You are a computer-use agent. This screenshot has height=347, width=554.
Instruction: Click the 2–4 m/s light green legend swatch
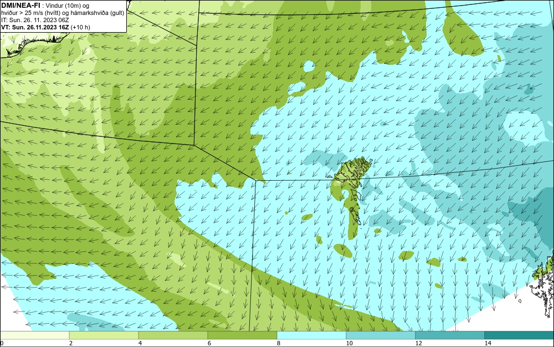pos(104,335)
